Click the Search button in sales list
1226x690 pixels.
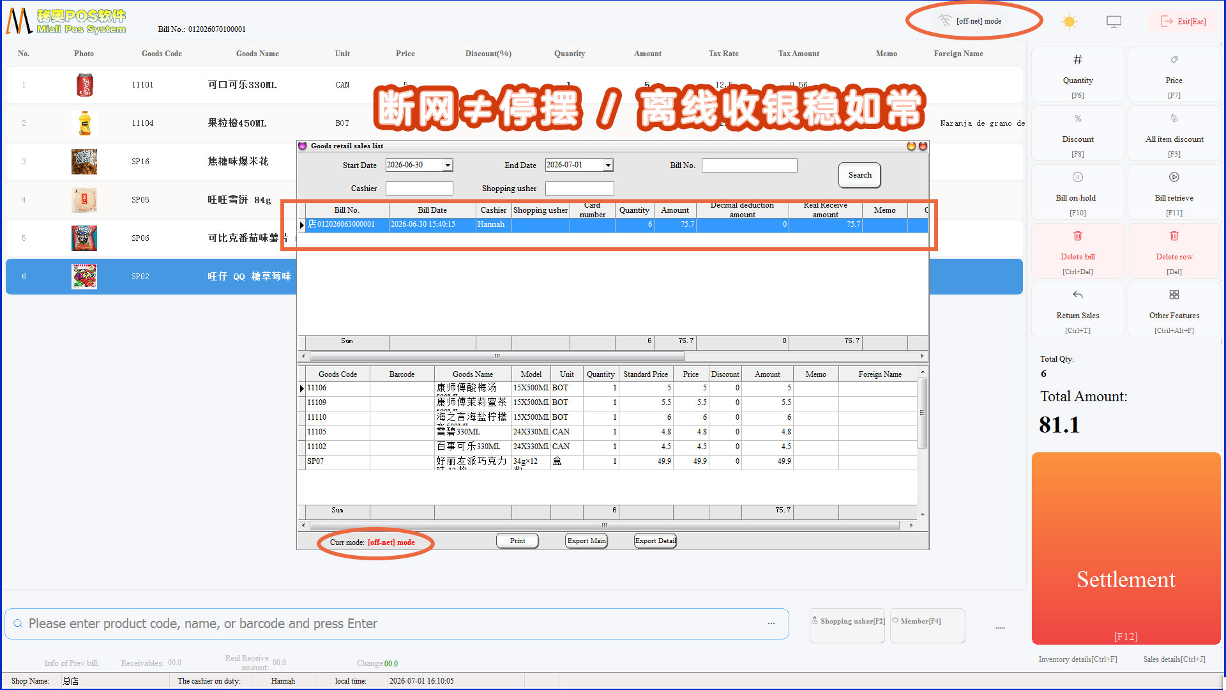859,175
